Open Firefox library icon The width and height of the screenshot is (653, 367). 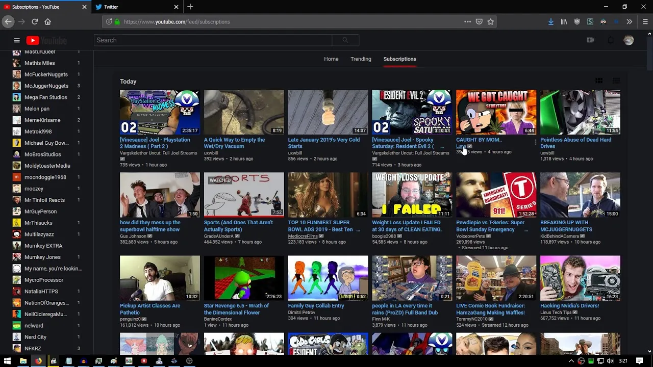coord(564,21)
